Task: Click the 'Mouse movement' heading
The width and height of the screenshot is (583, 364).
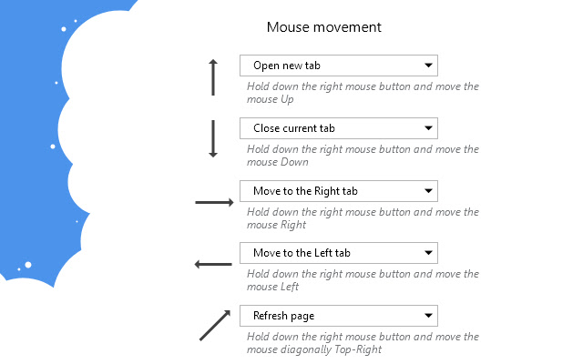Action: (x=324, y=27)
